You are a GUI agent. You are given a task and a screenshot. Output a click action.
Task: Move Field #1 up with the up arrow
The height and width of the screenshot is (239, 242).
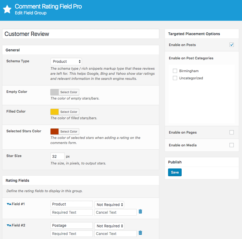pyautogui.click(x=10, y=204)
